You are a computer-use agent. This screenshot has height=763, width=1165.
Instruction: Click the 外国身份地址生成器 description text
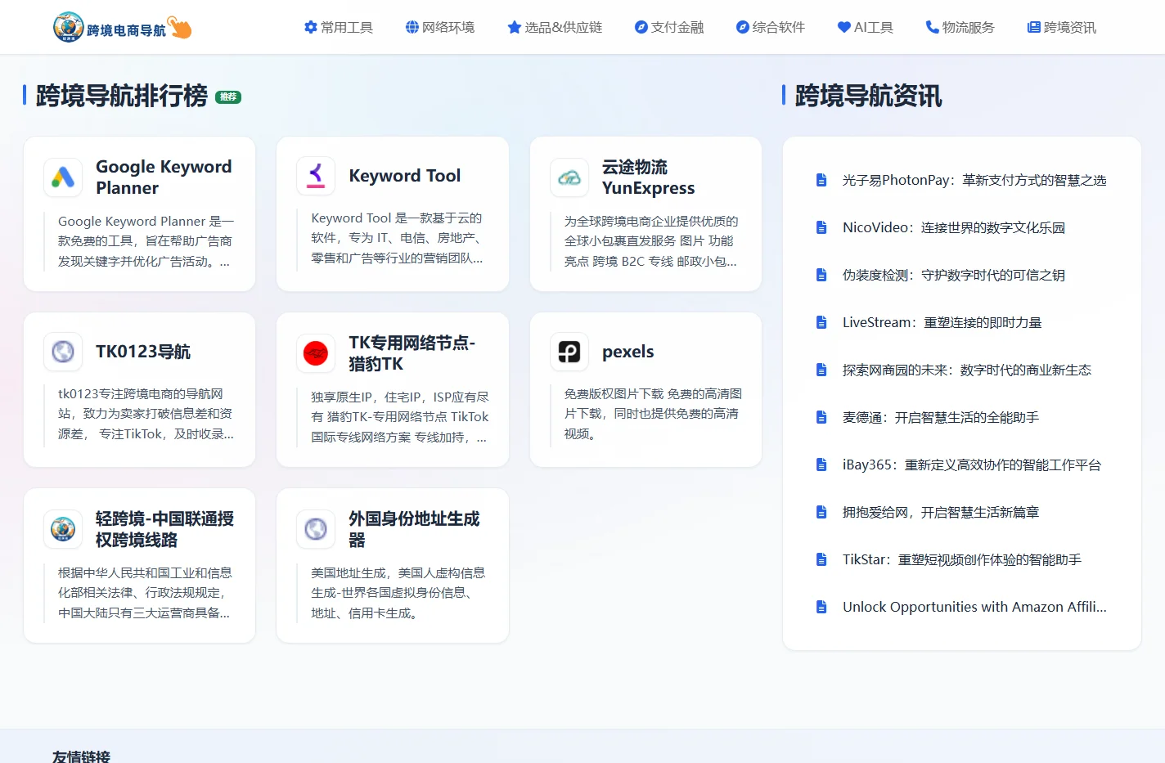pos(398,593)
